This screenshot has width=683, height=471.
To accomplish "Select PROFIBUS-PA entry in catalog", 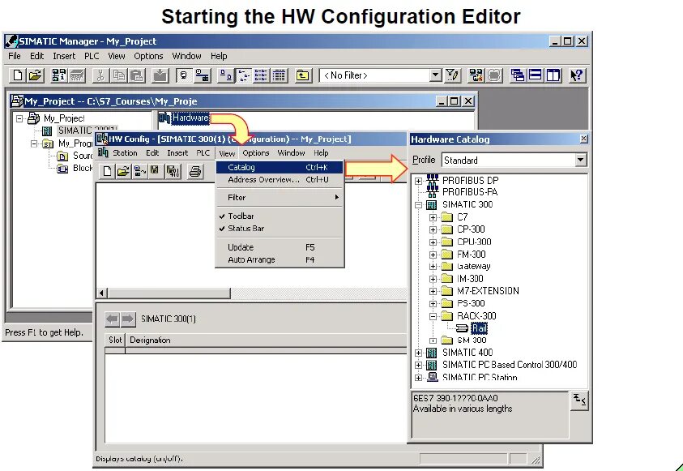I will pos(470,192).
